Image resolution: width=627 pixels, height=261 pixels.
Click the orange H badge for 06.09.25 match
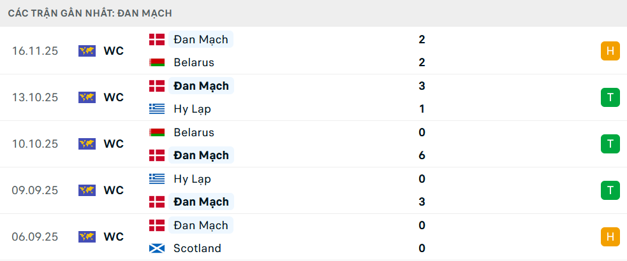point(610,237)
